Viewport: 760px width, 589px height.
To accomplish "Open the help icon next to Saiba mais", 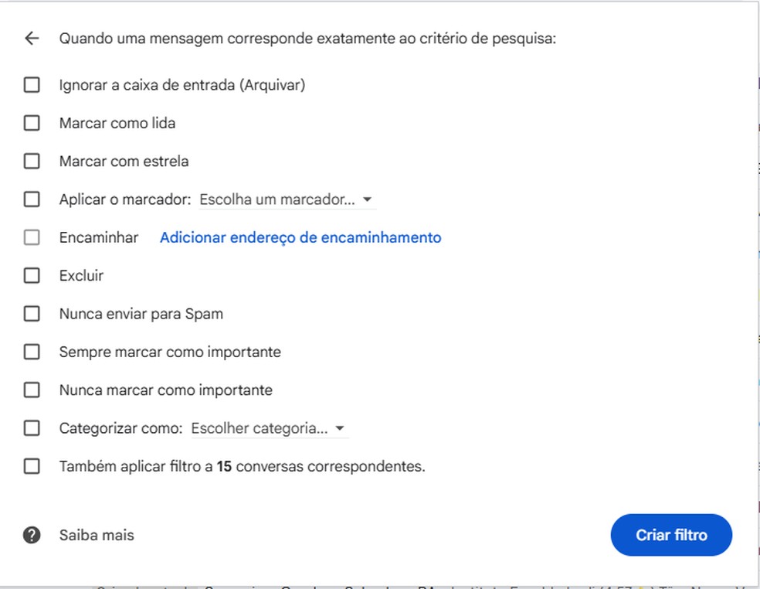I will (x=31, y=535).
